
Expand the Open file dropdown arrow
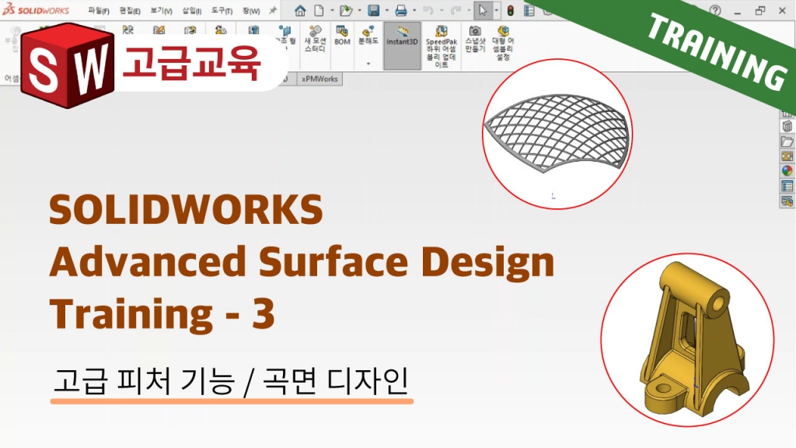[x=359, y=10]
